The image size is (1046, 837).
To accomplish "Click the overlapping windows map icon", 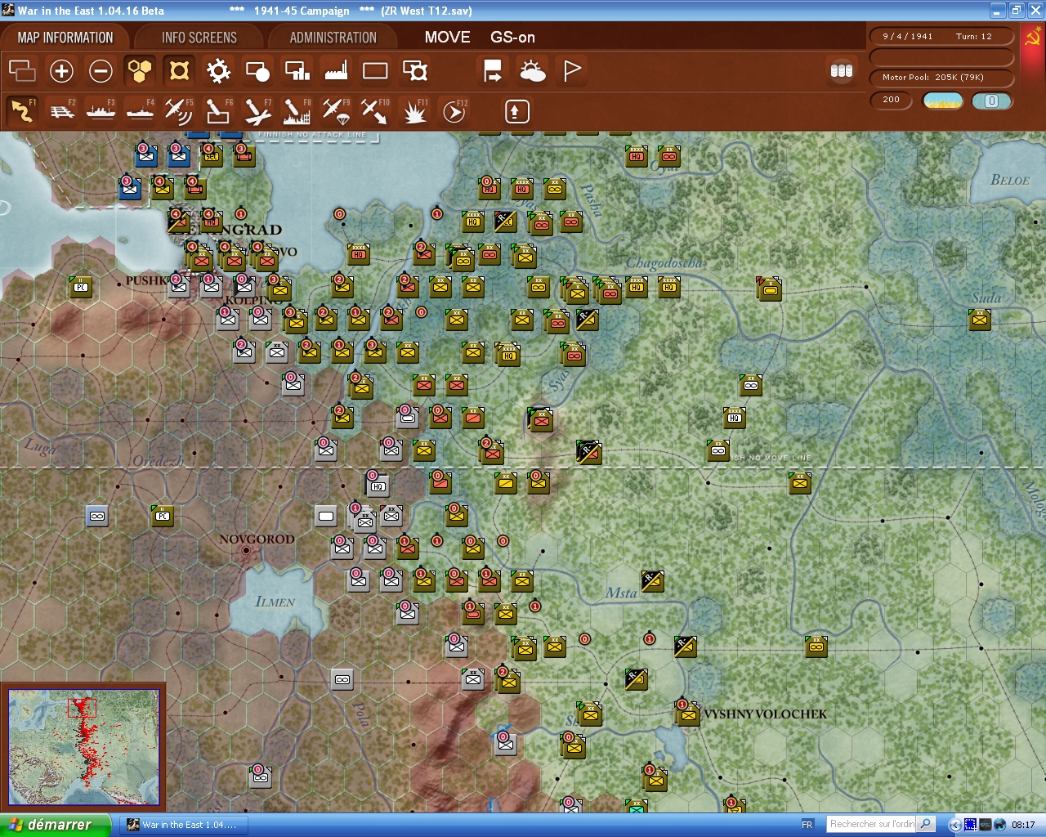I will pyautogui.click(x=22, y=71).
